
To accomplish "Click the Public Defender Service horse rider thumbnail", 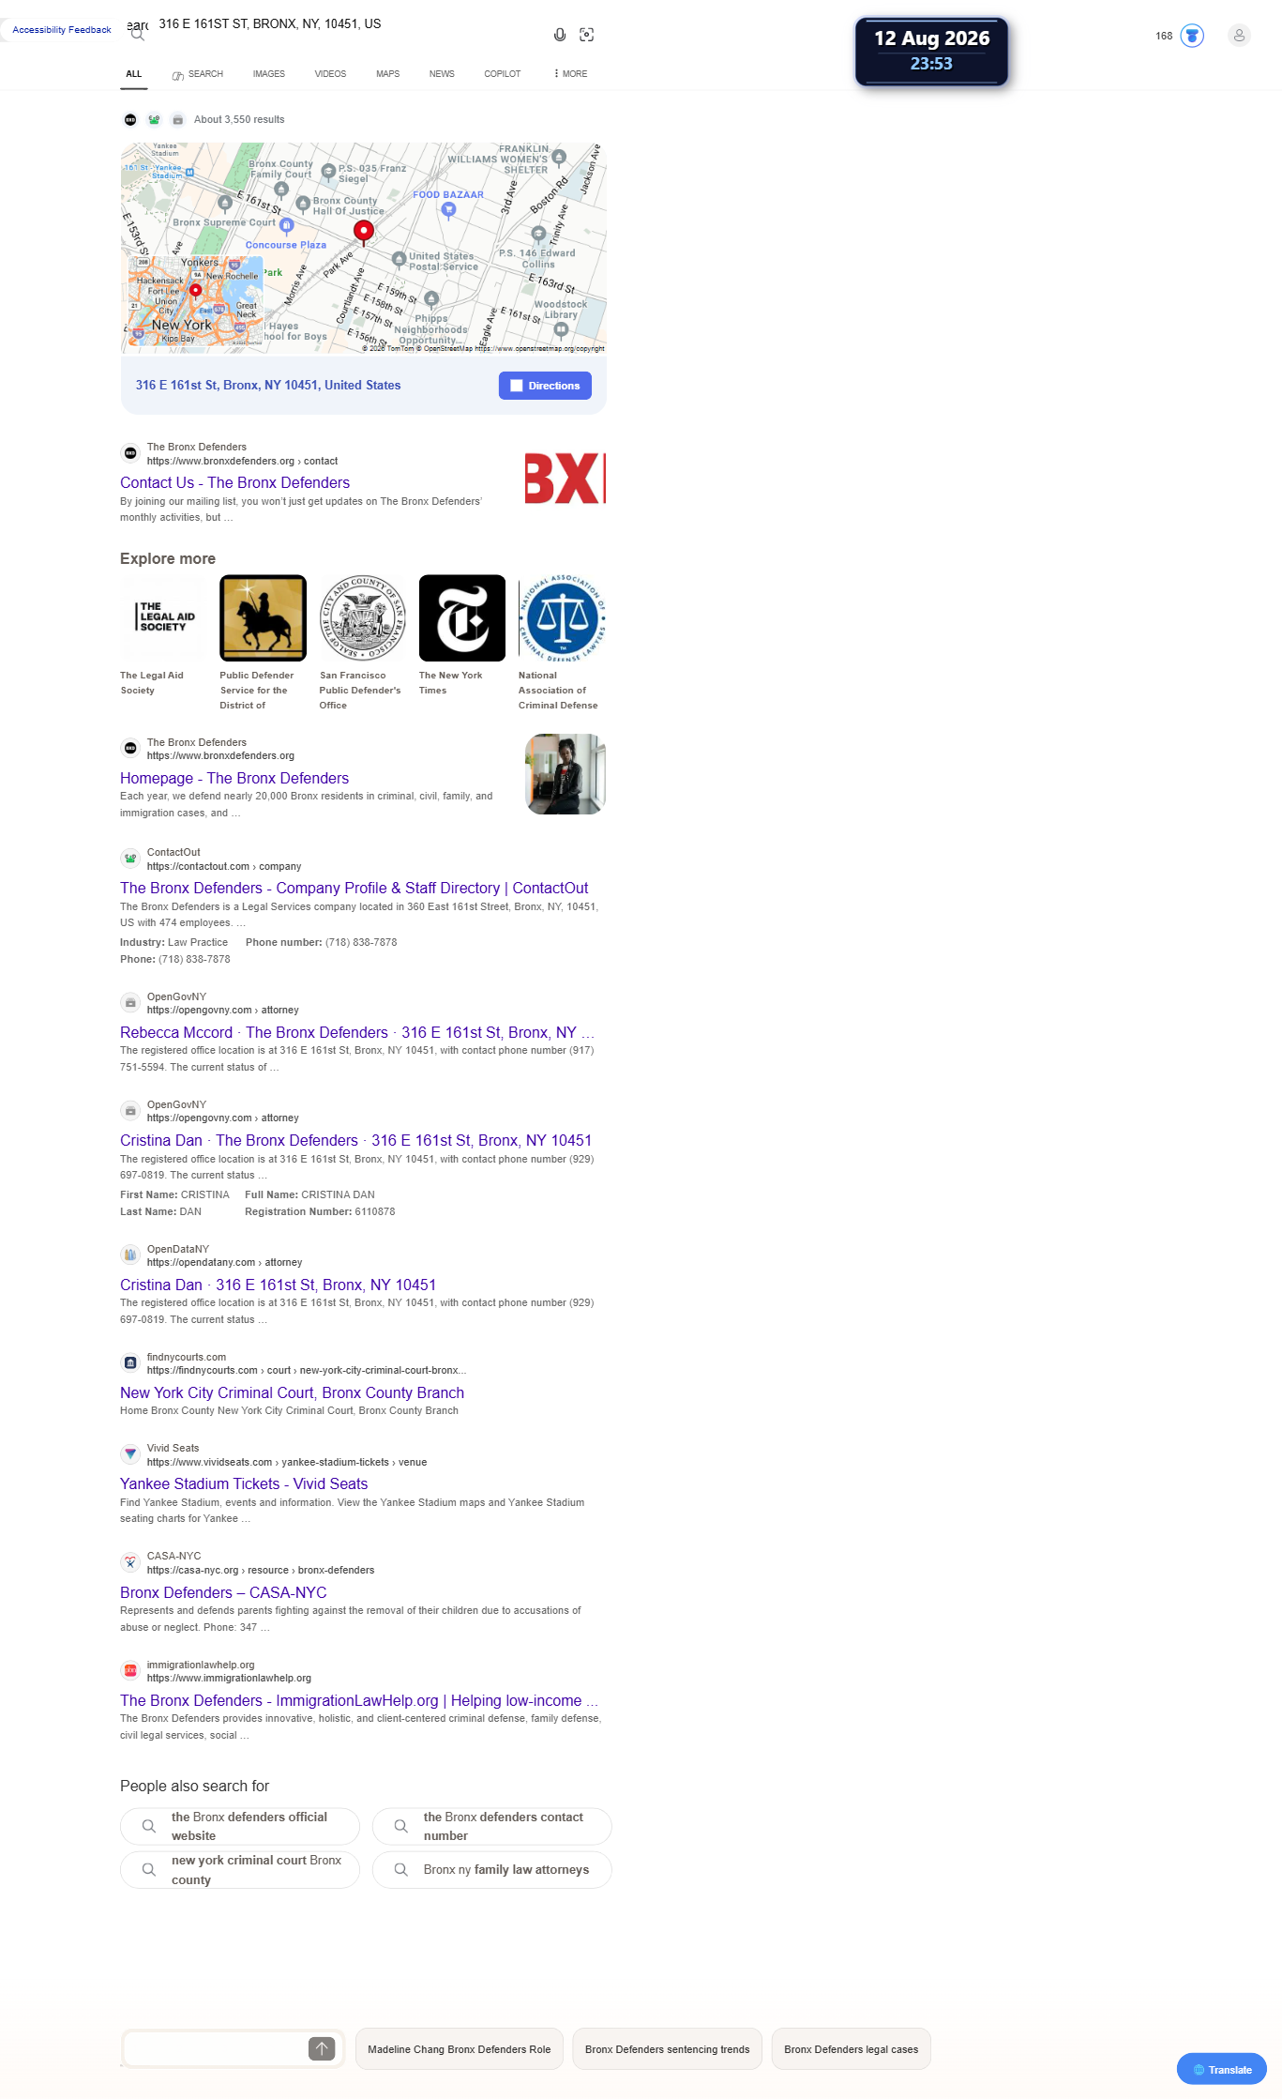I will pyautogui.click(x=263, y=617).
